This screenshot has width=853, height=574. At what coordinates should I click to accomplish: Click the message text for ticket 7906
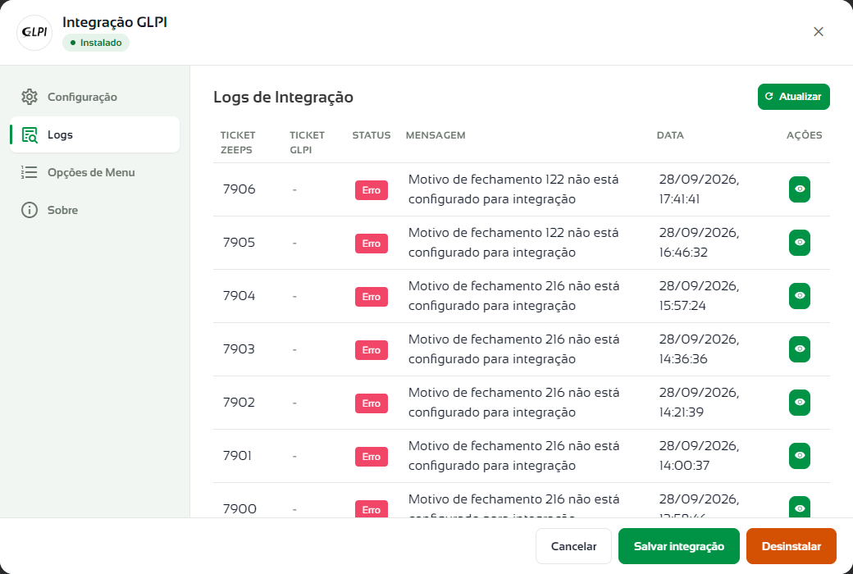(513, 189)
